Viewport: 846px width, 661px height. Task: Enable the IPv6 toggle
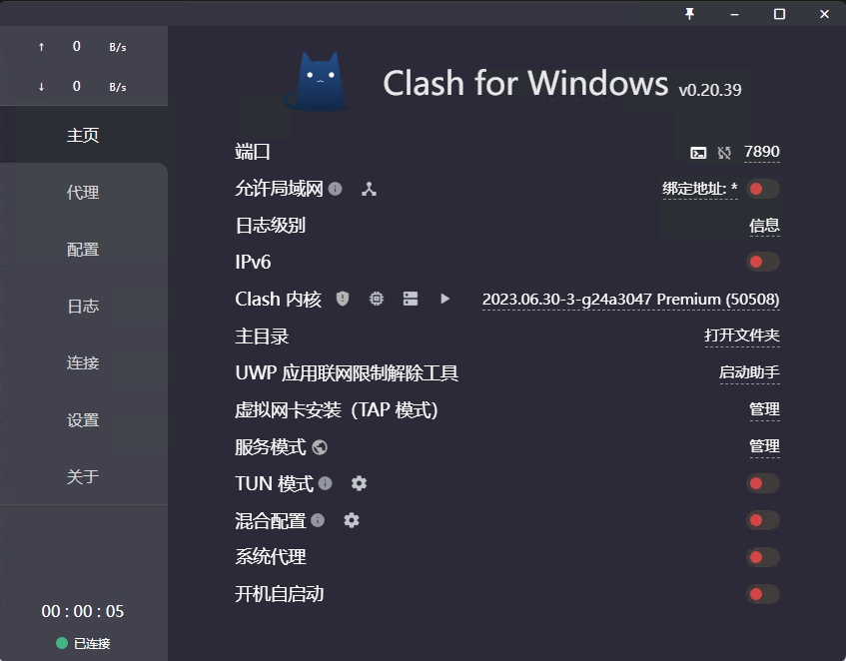[762, 262]
